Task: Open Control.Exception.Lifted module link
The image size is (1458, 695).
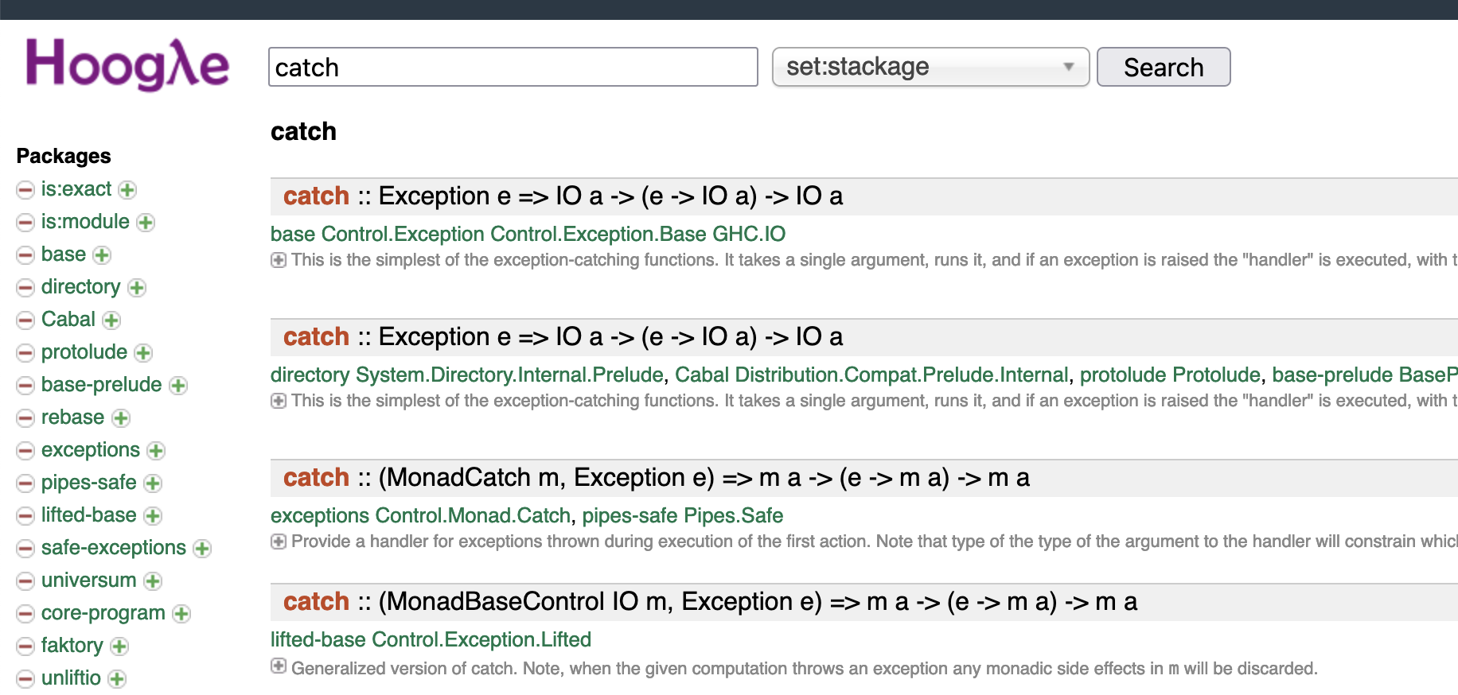Action: pos(481,639)
